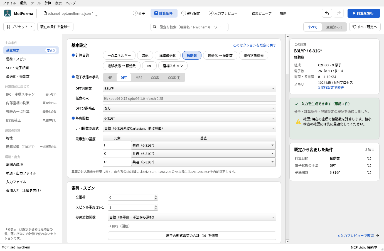384x251 pixels.
Task: Open the ツール menu
Action: click(36, 3)
